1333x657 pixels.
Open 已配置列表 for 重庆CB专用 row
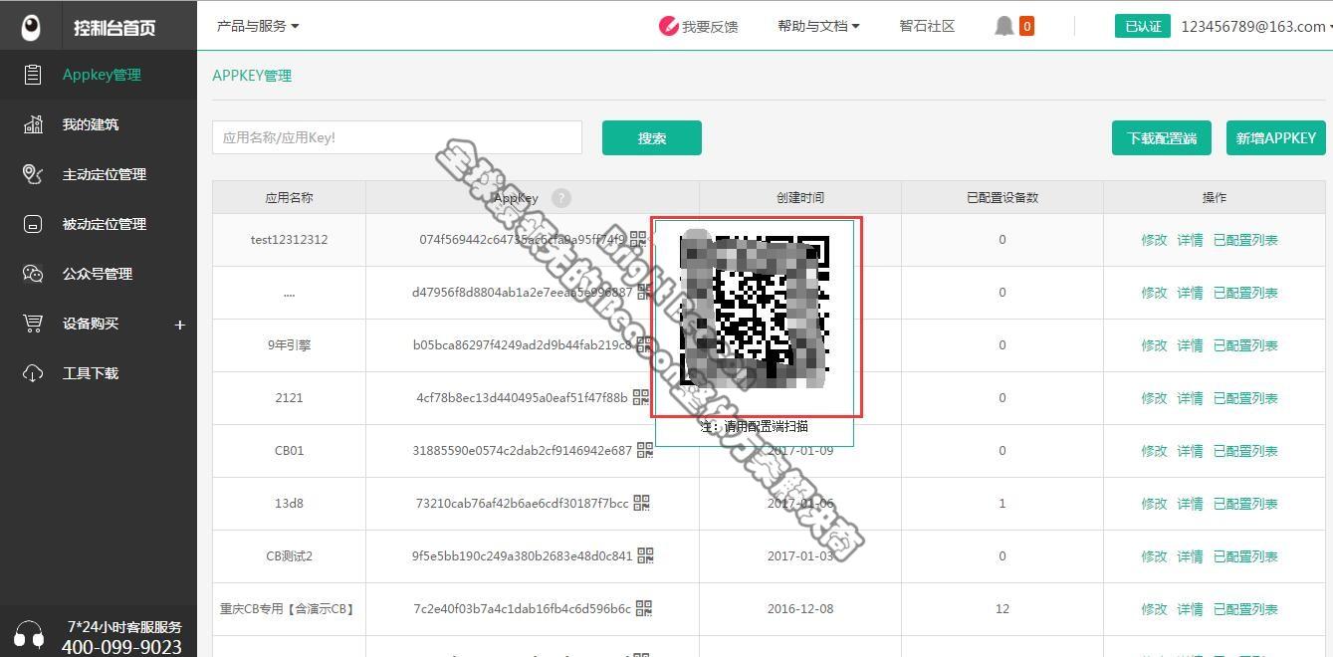pos(1245,608)
